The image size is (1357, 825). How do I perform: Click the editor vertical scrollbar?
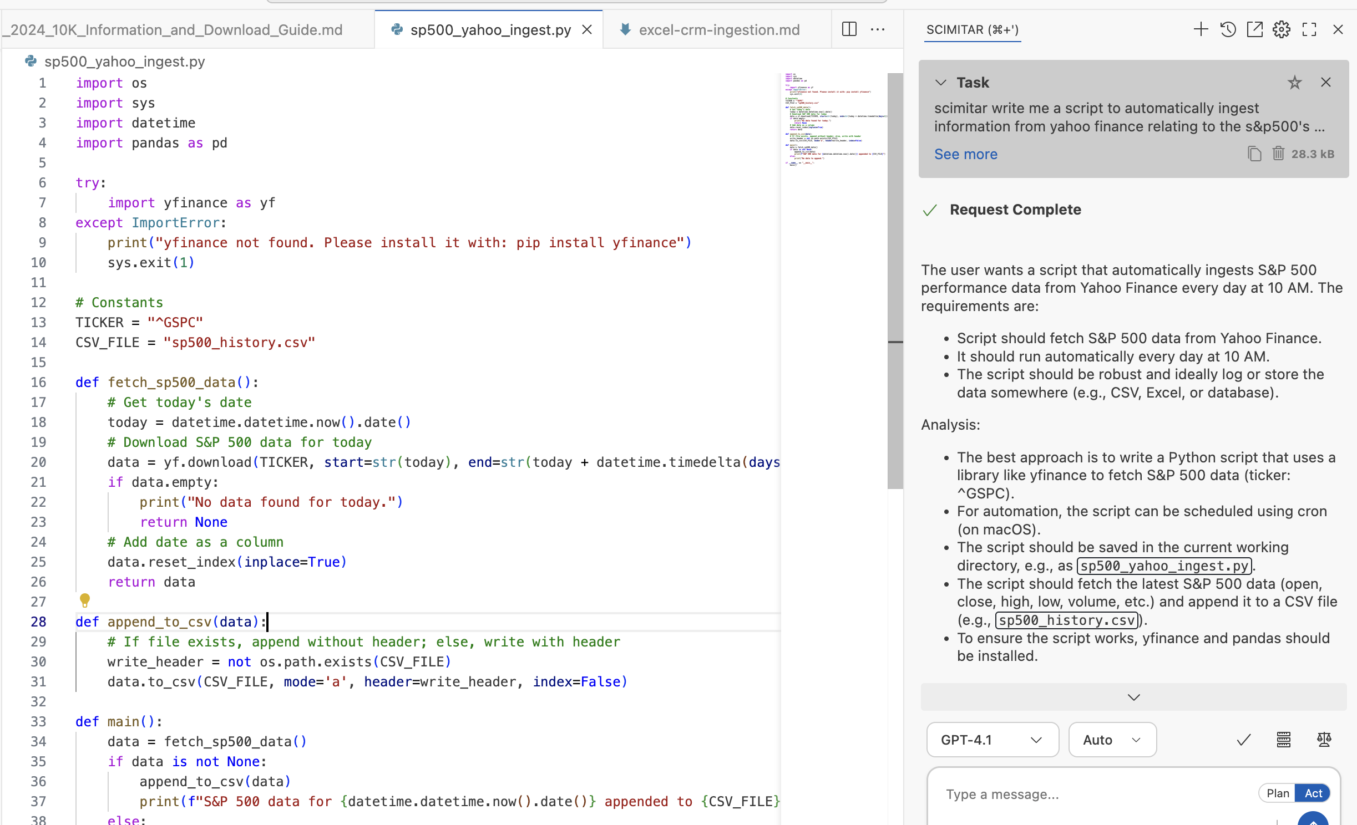pos(895,281)
